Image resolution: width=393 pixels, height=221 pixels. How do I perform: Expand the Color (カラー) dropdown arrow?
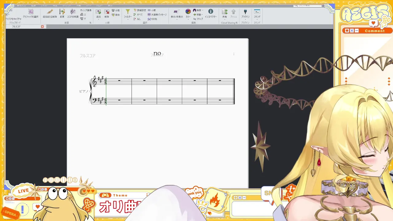pyautogui.click(x=188, y=19)
